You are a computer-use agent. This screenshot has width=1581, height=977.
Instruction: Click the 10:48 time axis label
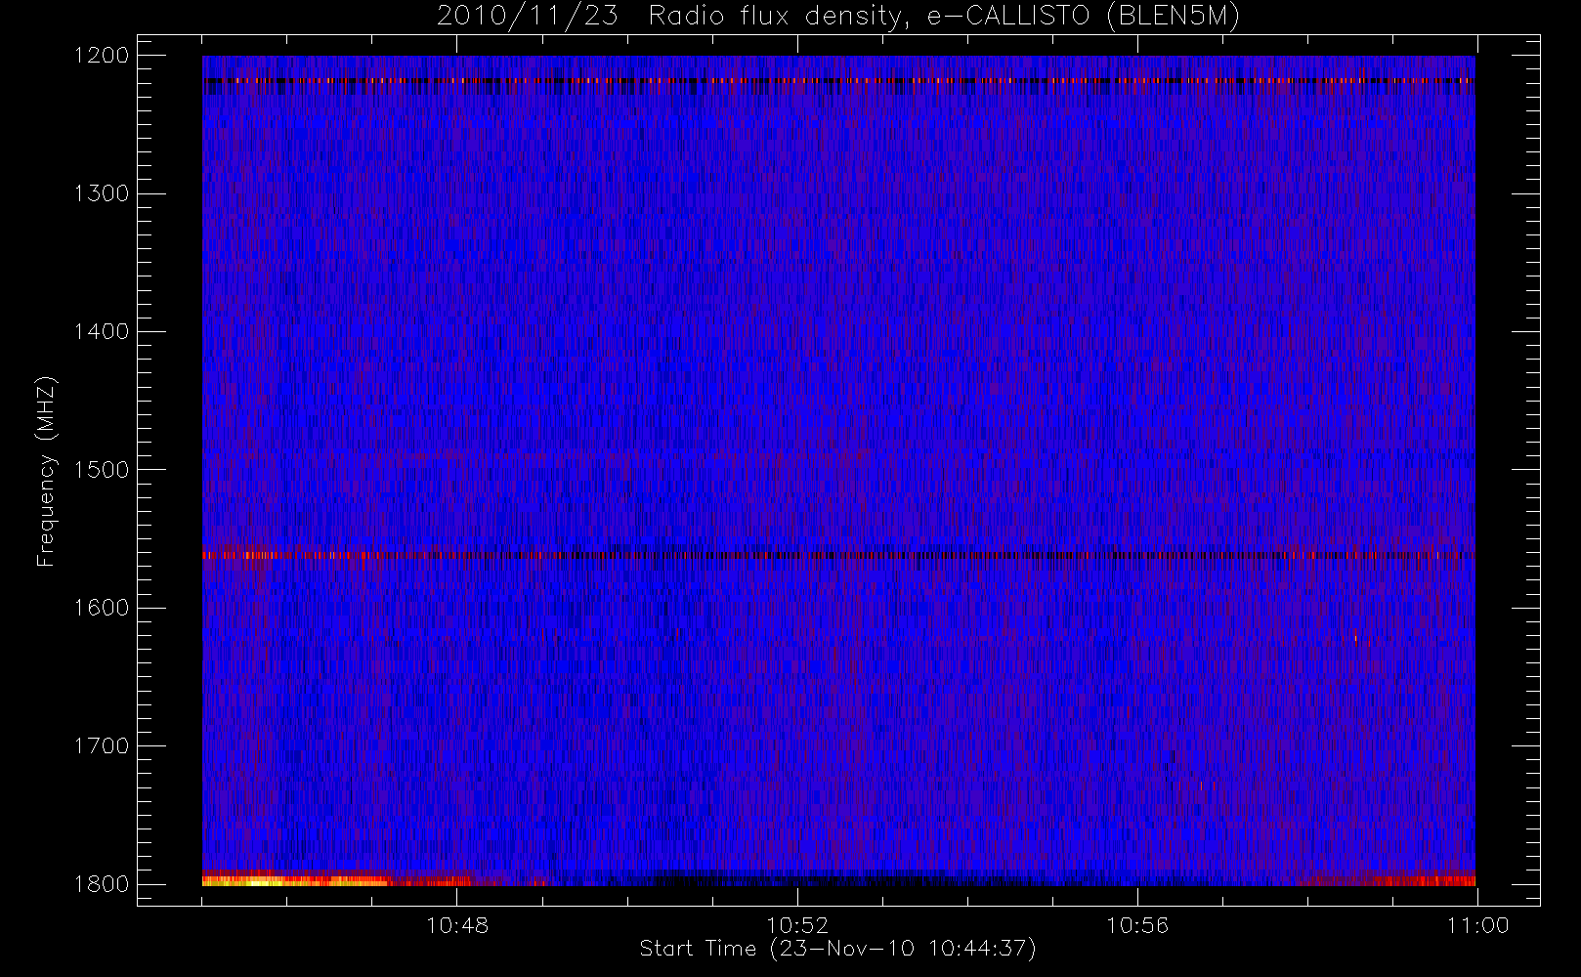(457, 925)
